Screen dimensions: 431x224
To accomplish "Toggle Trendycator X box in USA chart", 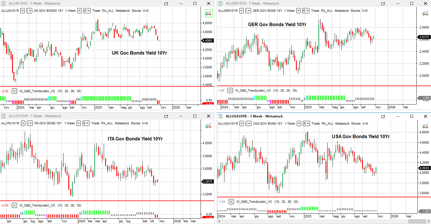I will click(231, 202).
